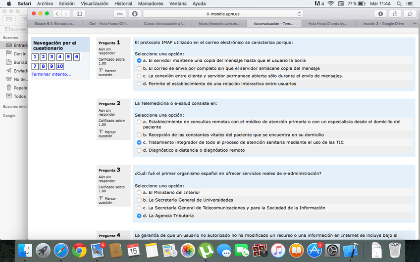Select option b: correo se envía por completo
420x262 pixels.
139,68
